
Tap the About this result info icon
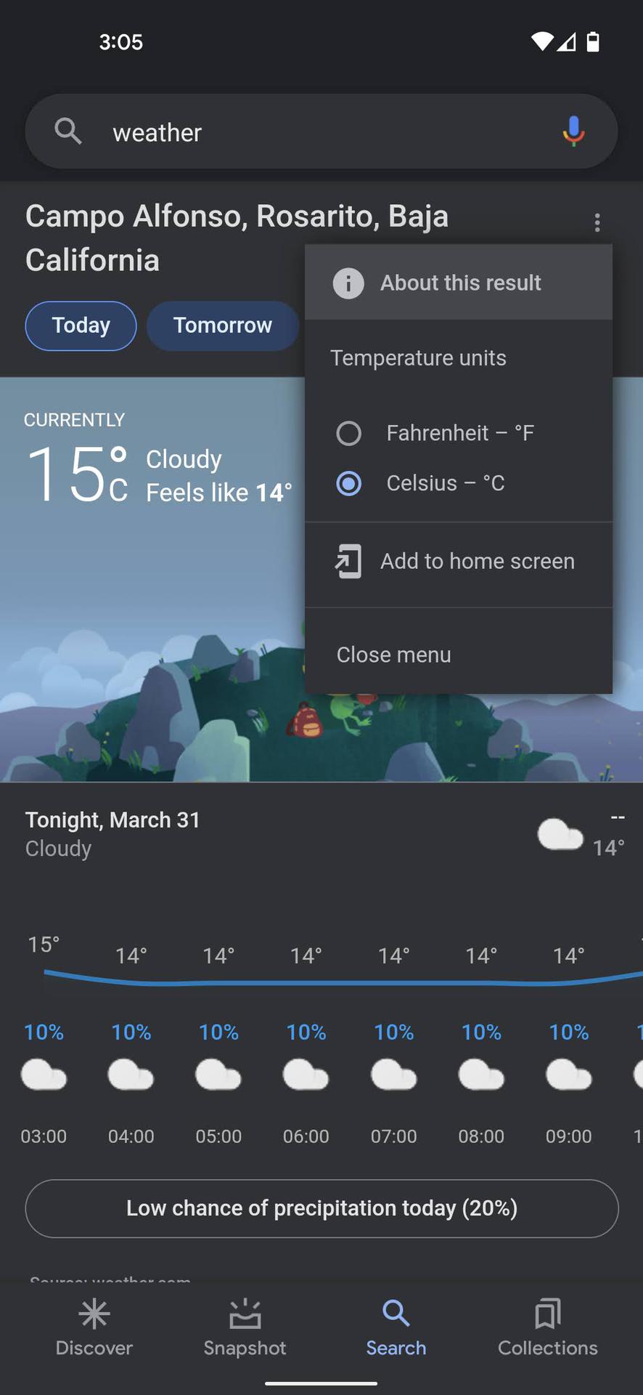(x=348, y=283)
